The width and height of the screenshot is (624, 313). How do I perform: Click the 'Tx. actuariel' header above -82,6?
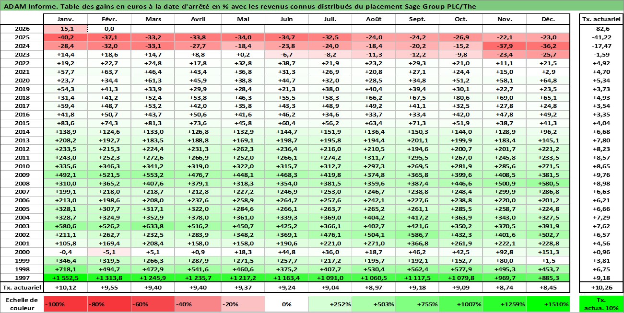click(601, 19)
